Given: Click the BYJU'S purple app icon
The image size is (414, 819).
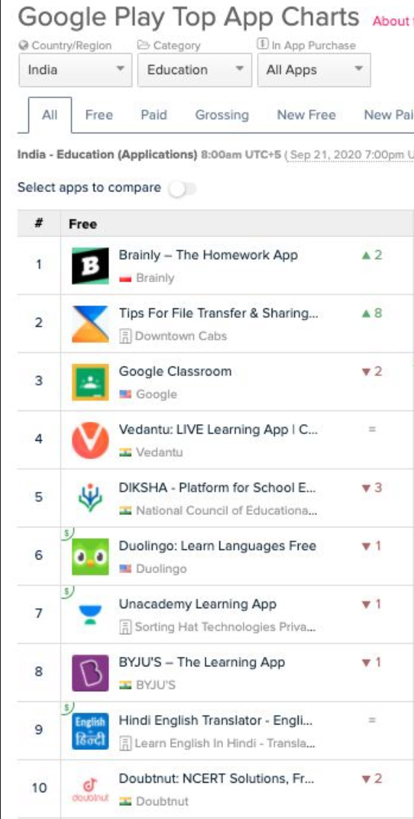Looking at the screenshot, I should 90,672.
